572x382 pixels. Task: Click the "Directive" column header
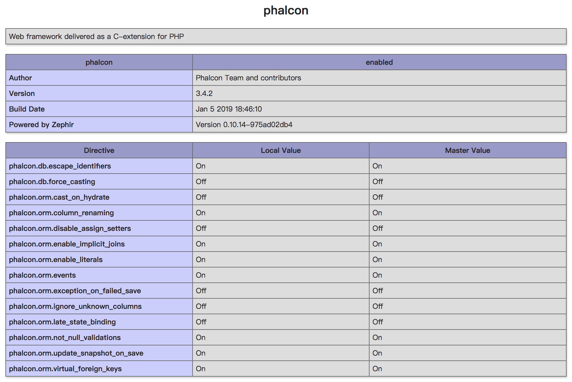tap(99, 151)
